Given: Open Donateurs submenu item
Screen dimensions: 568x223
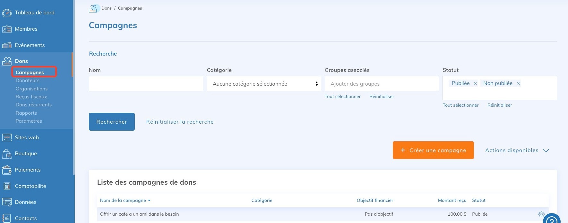Looking at the screenshot, I should pyautogui.click(x=28, y=81).
